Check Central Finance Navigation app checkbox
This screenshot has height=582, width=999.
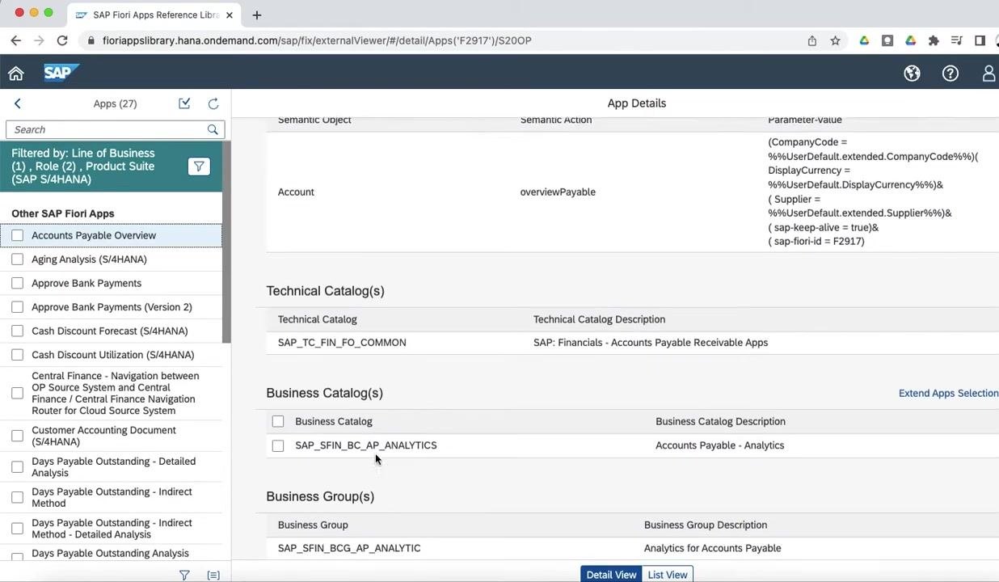point(18,393)
